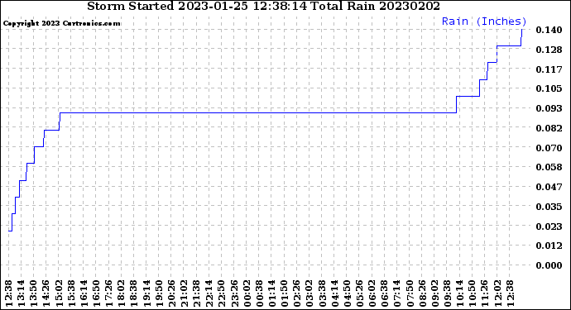Select the 0.070 y-axis value label
This screenshot has height=310, width=571.
coord(549,148)
